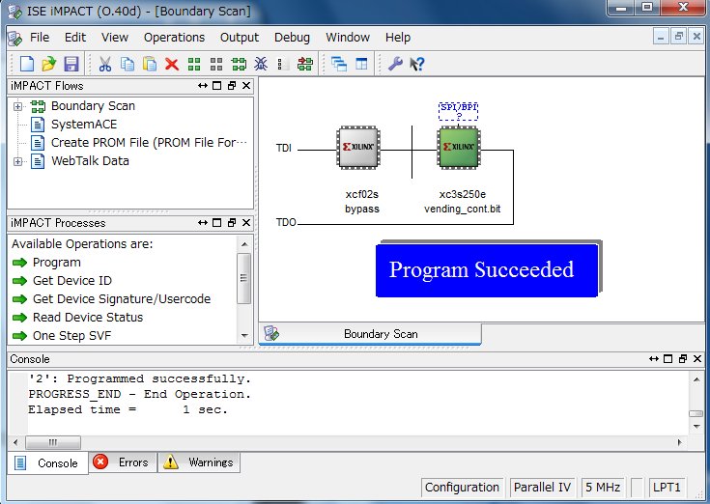The image size is (710, 504).
Task: Click the Parallel IV status field
Action: click(543, 488)
